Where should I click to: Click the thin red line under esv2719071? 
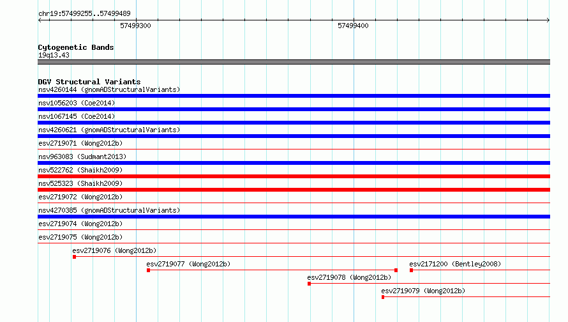294,149
